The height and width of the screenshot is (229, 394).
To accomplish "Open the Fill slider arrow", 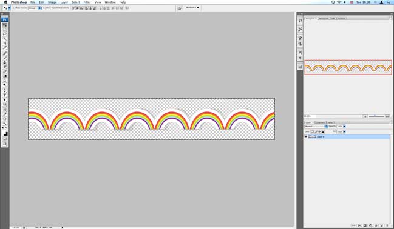I will pyautogui.click(x=344, y=131).
